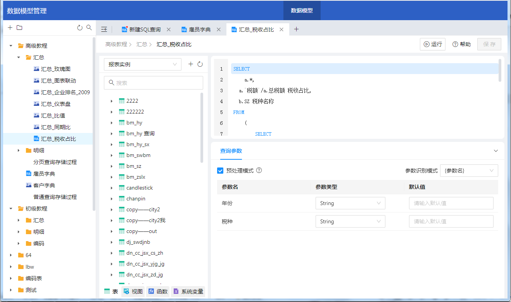Collapse the sidebar with the fold icon
Screen dimensions: 511x302
[x=104, y=29]
